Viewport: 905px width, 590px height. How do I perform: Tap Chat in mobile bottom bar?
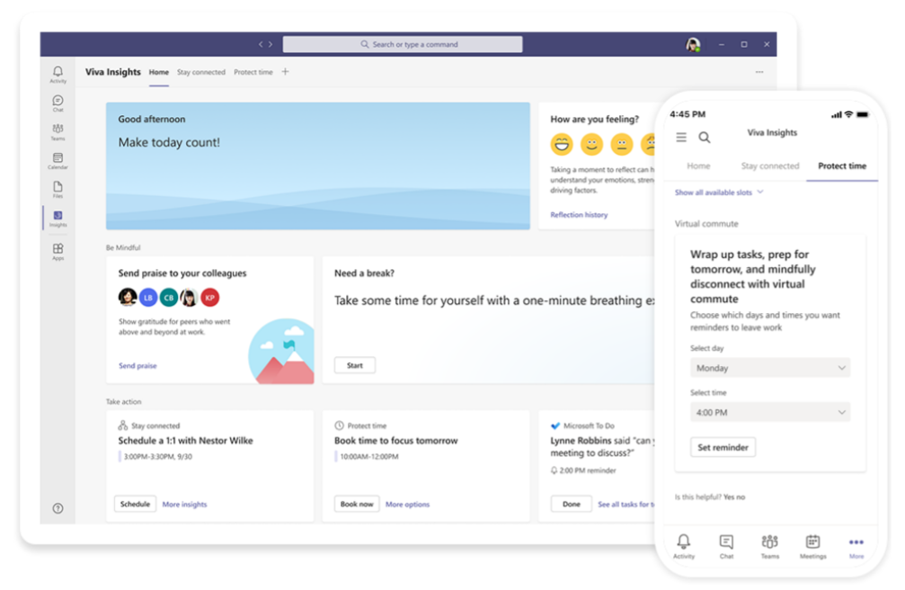(x=726, y=546)
